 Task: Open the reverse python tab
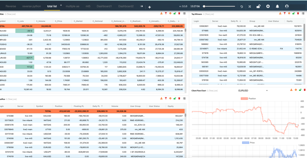pos(31,6)
